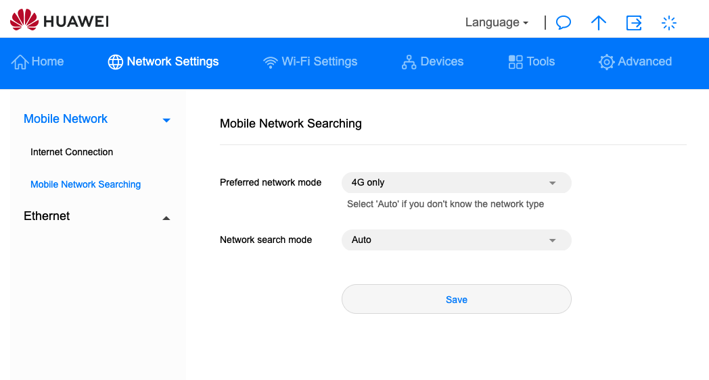Expand the Ethernet sidebar section
Viewport: 709px width, 380px height.
tap(166, 217)
